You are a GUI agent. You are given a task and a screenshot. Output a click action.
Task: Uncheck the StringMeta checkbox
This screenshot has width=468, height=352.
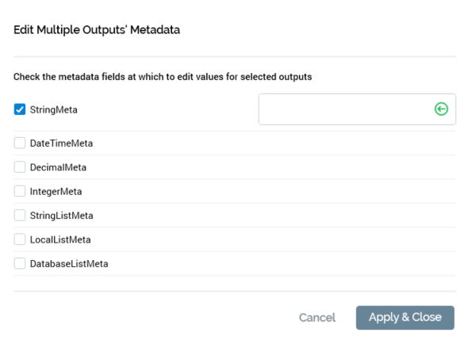20,109
